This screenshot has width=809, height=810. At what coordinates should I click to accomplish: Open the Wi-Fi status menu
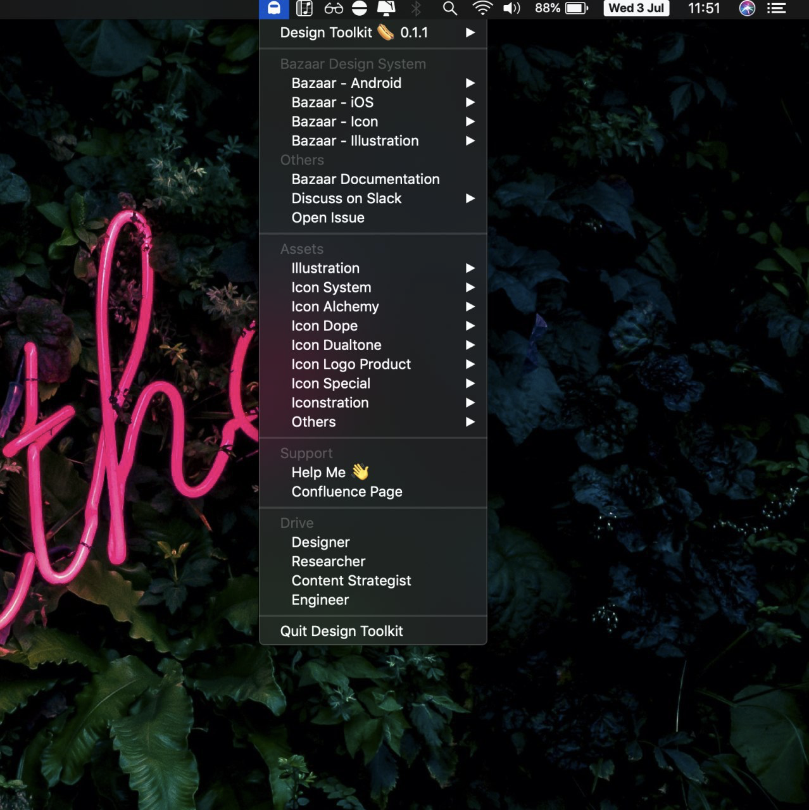click(x=482, y=8)
